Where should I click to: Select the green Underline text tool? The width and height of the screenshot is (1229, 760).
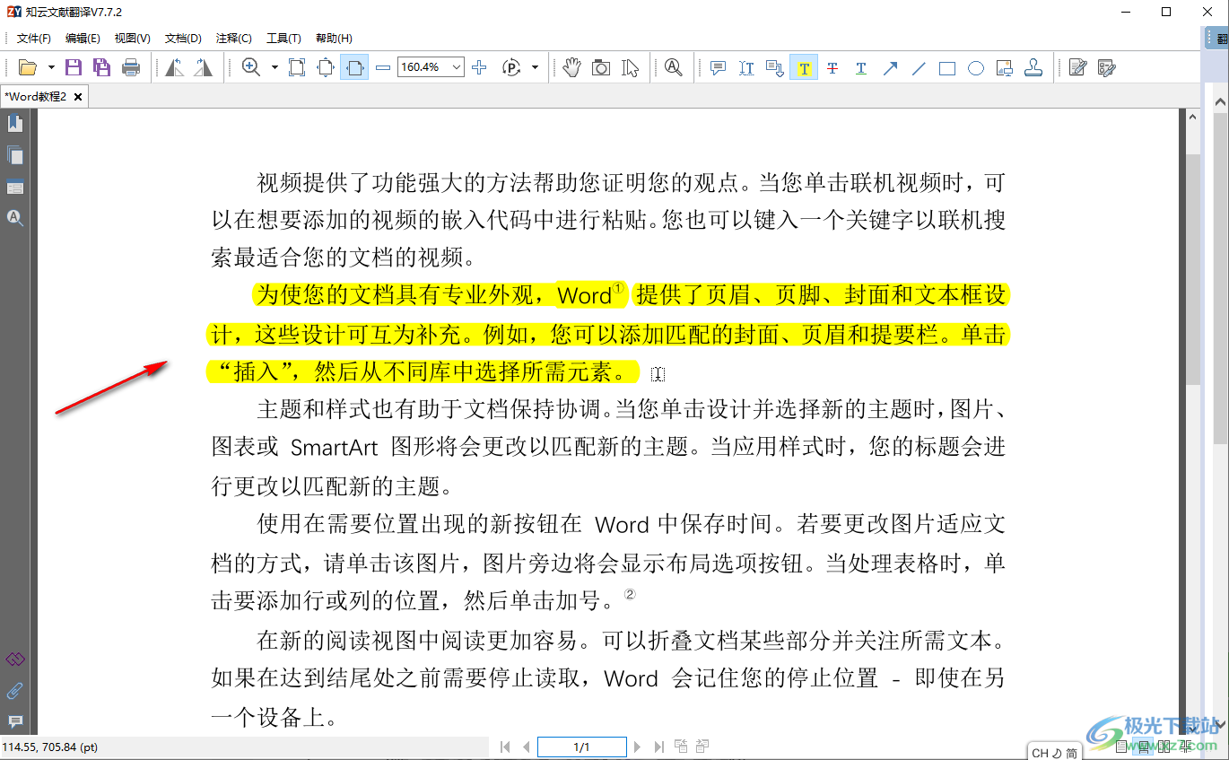click(x=861, y=67)
